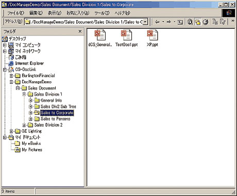The image size is (237, 196).
Task: Select the Sales to Corporate folder
Action: (x=57, y=113)
